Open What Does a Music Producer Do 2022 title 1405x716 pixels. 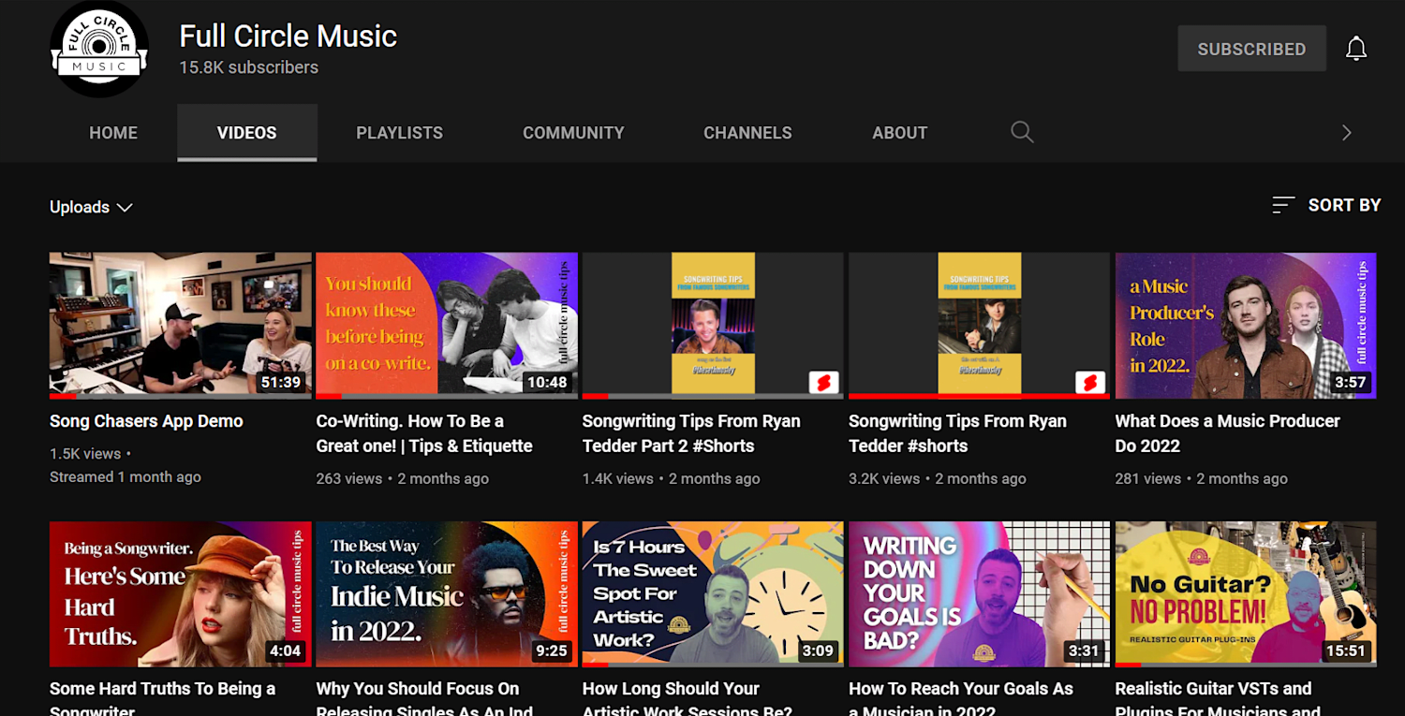(1227, 433)
